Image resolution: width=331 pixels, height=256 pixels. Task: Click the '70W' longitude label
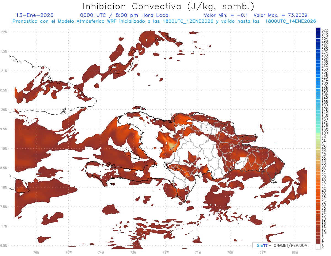tap(230, 252)
